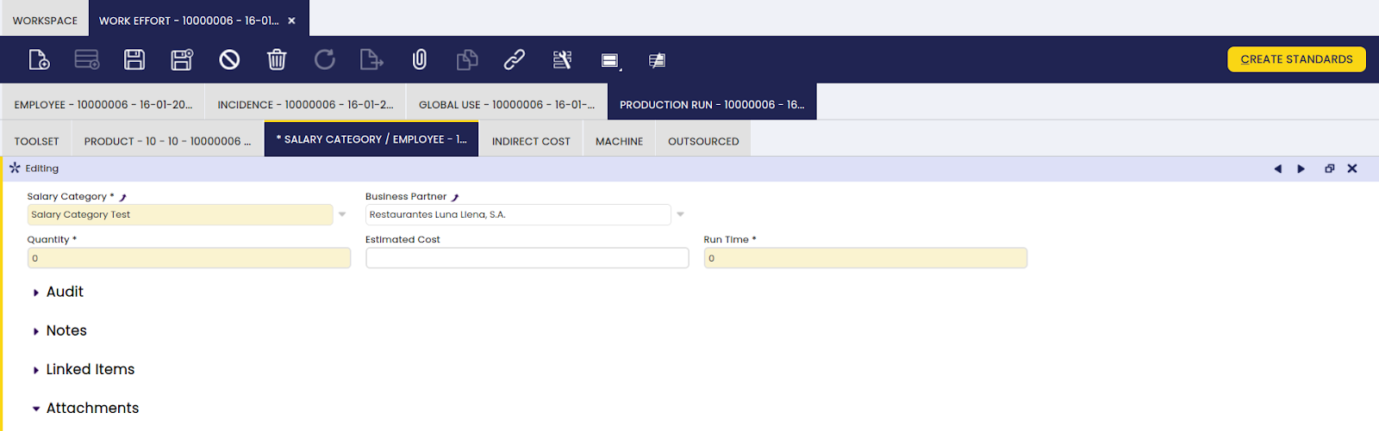The width and height of the screenshot is (1379, 431).
Task: Click into the Estimated Cost field
Action: coord(527,258)
